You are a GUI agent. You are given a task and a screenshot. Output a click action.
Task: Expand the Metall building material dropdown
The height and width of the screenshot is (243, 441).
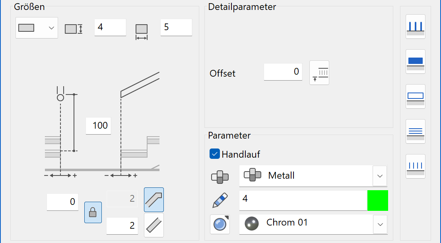[x=380, y=175]
